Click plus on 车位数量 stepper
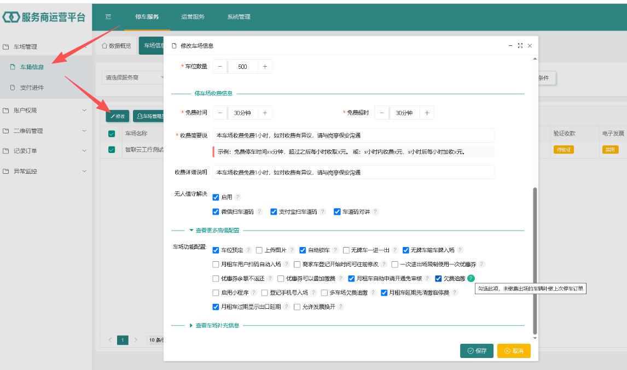The height and width of the screenshot is (370, 627). (x=265, y=67)
